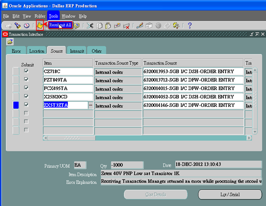The height and width of the screenshot is (206, 266).
Task: Click the yellow Save disk icon
Action: 40,26
